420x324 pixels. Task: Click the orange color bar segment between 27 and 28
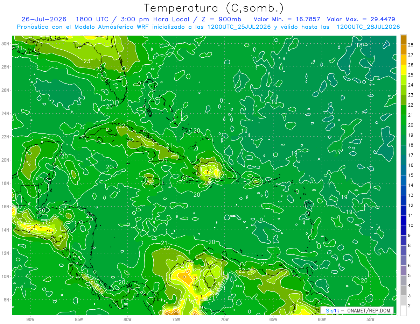point(404,50)
